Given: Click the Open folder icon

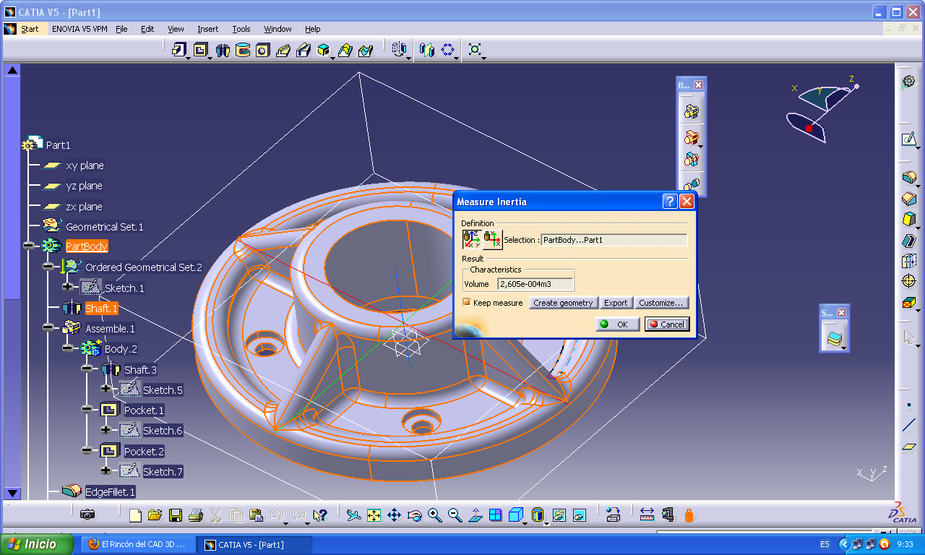Looking at the screenshot, I should tap(155, 515).
